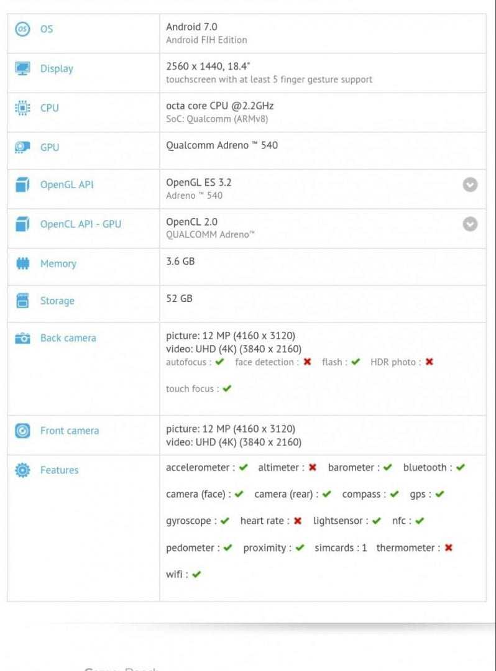The image size is (496, 671).
Task: Click the Memory icon
Action: [22, 263]
